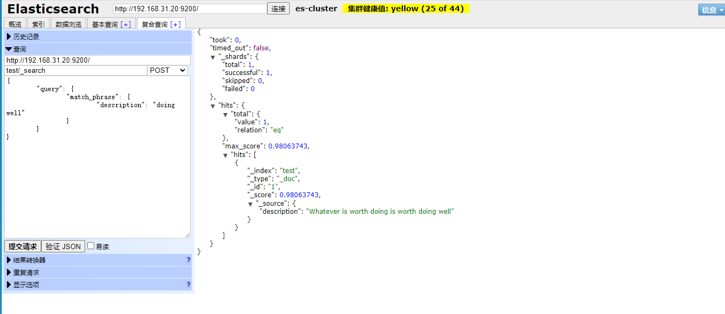Click the [+] icon on 复合查询 tab

176,24
